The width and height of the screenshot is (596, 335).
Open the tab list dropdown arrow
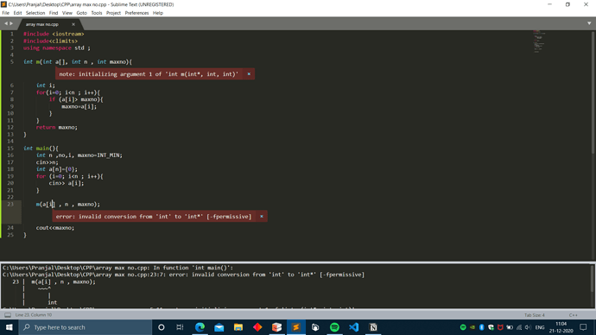tap(589, 23)
